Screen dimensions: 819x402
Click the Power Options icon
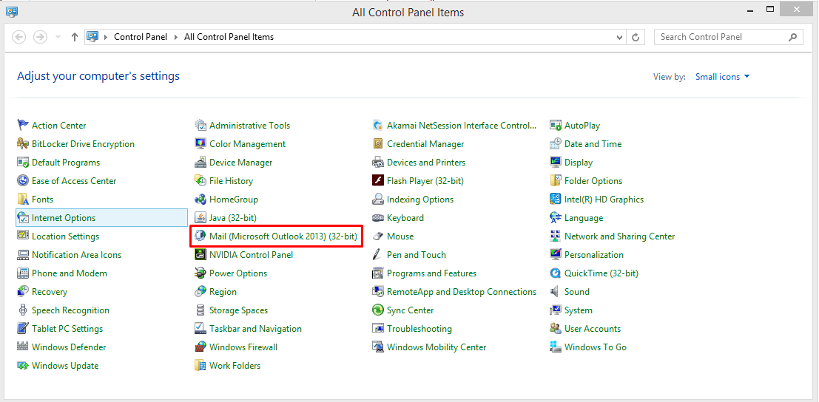[x=200, y=273]
